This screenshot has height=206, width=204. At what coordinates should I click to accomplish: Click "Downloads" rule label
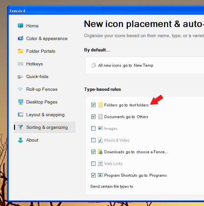coord(114,152)
